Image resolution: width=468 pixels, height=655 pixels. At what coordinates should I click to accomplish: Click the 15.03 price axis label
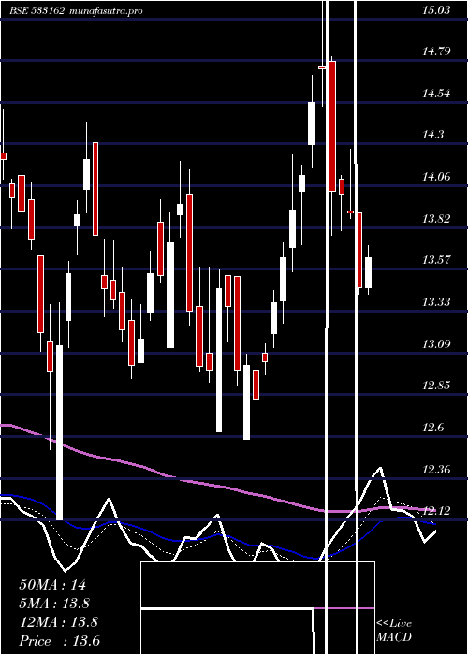coord(437,10)
